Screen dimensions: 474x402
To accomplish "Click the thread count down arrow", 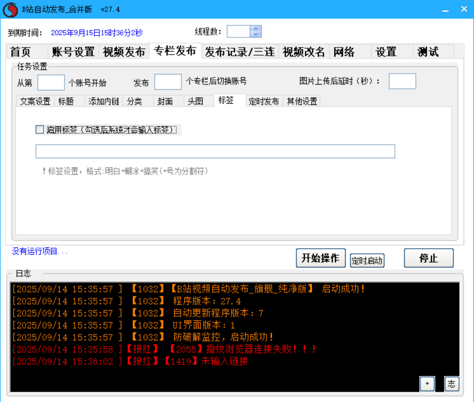I will pos(255,34).
